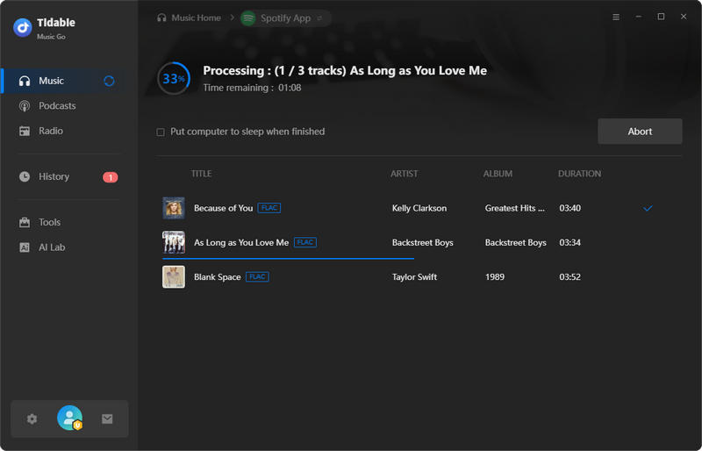
Task: Click the FLAC badge on As Long as You Love Me
Action: pyautogui.click(x=304, y=243)
